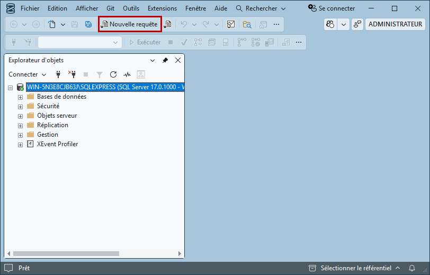Screen dimensions: 430x275
Task: Select the WIN-5N3E8CJB63J\SQLEXPRESS server row
Action: tap(105, 87)
